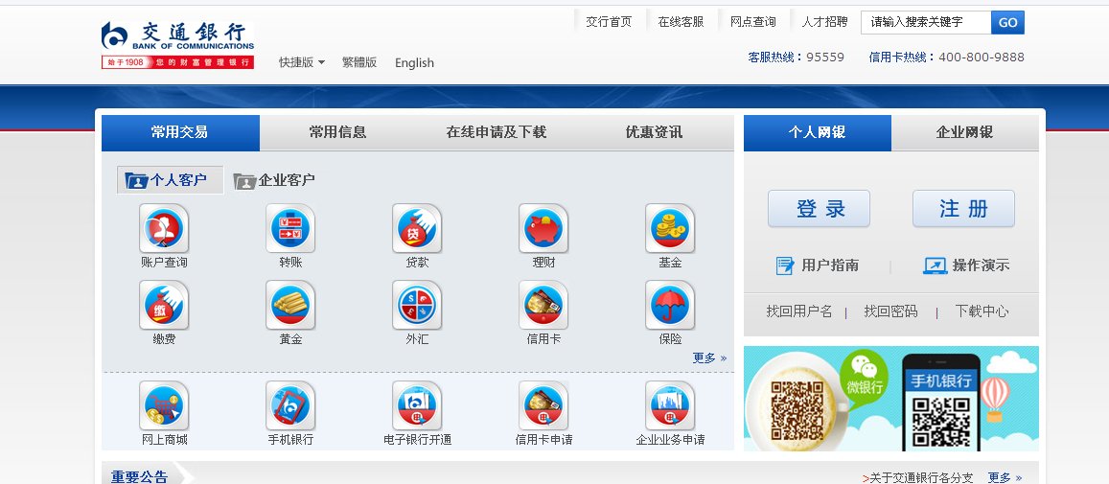Click the 找回用户名 recover username link
The image size is (1109, 484).
tap(799, 311)
